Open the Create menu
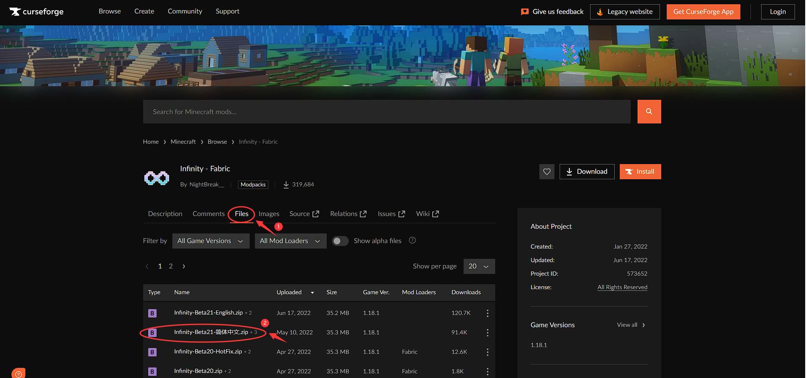 pos(144,11)
